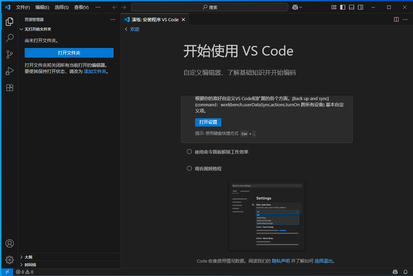Toggle the bottom panel icon

352,7
